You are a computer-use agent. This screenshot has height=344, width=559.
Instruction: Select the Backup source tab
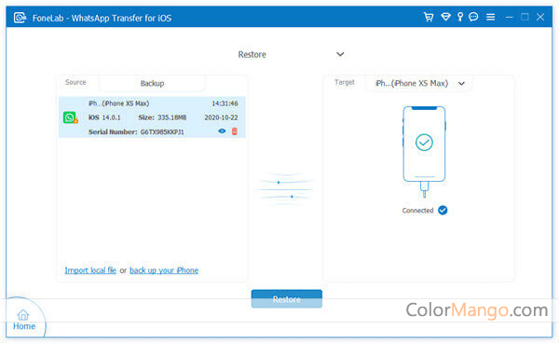[152, 83]
